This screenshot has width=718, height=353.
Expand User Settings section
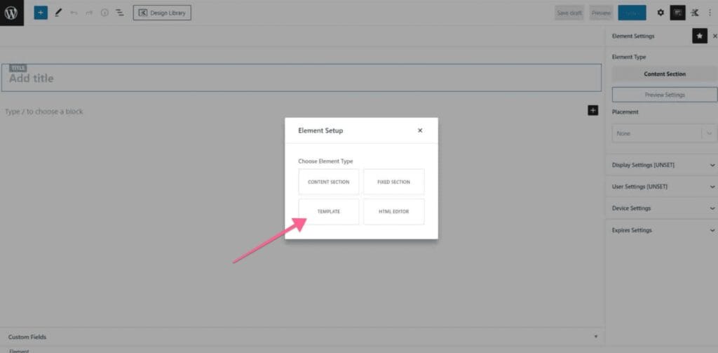point(663,187)
